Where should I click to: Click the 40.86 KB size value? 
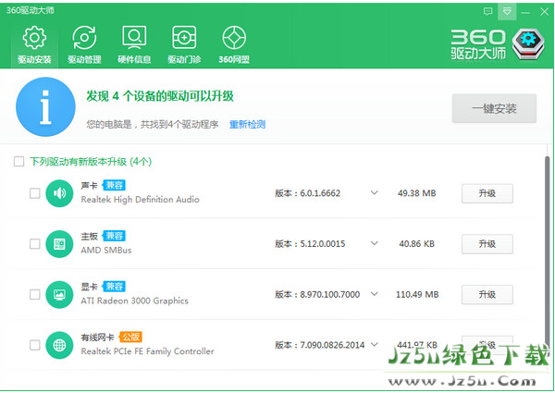[416, 244]
